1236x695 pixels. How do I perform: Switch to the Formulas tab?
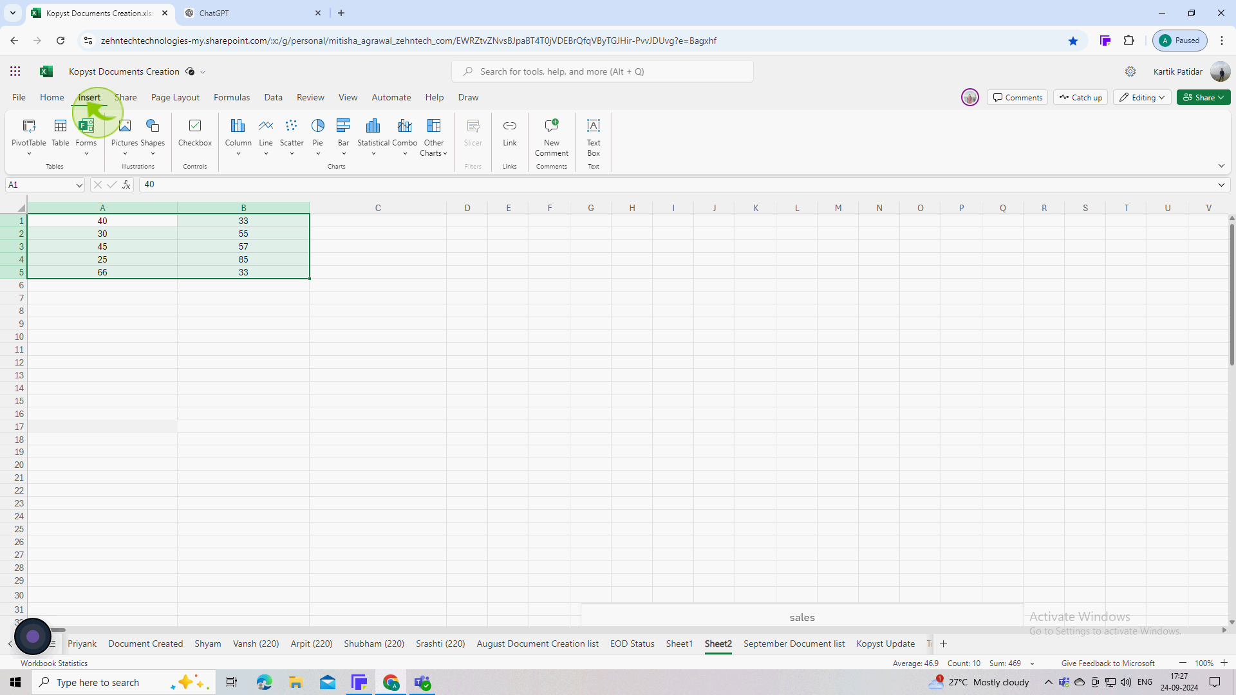(232, 97)
